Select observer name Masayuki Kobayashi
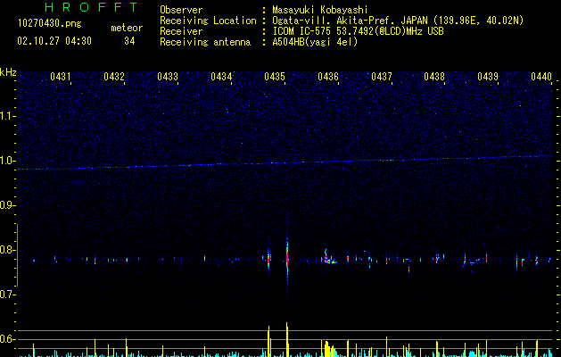This screenshot has height=357, width=561. tap(320, 10)
